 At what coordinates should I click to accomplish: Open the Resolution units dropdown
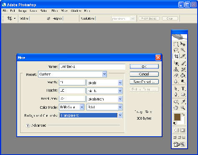pyautogui.click(x=120, y=99)
